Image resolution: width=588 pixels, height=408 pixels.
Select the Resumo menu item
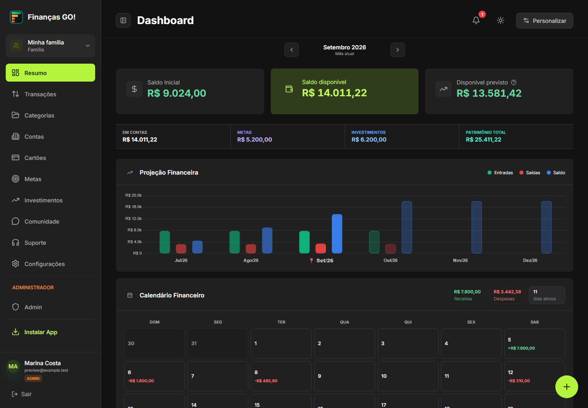pos(50,73)
